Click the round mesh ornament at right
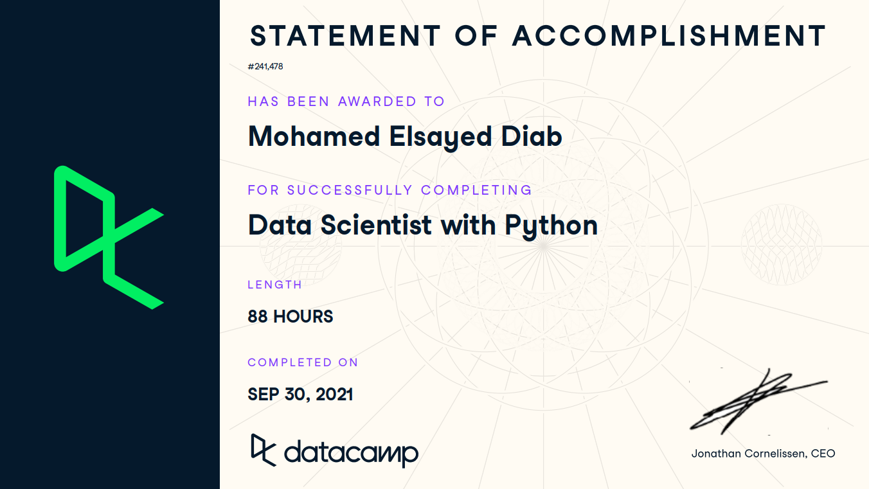This screenshot has width=869, height=489. (781, 244)
